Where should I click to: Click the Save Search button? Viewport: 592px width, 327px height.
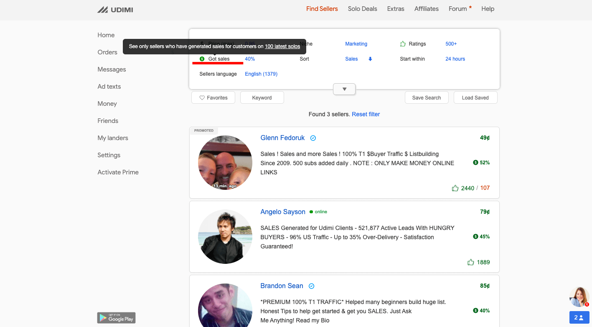click(x=426, y=98)
